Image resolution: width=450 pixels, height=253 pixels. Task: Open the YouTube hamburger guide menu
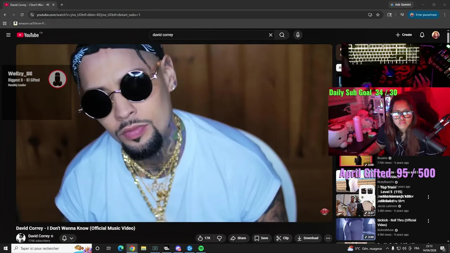click(x=8, y=35)
